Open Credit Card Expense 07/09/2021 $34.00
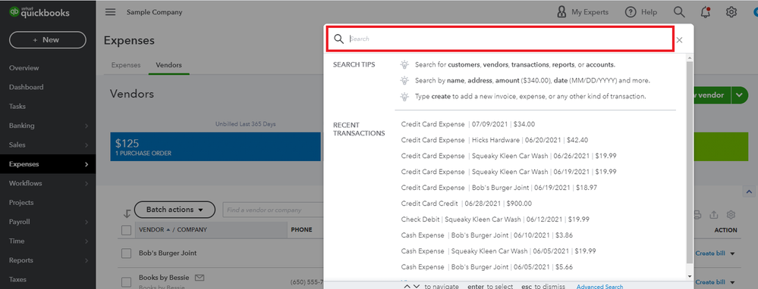The width and height of the screenshot is (758, 289). coord(468,124)
